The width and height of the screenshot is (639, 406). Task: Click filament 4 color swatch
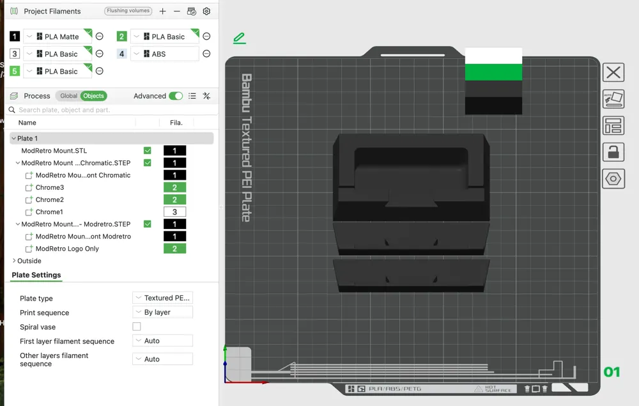pos(121,54)
